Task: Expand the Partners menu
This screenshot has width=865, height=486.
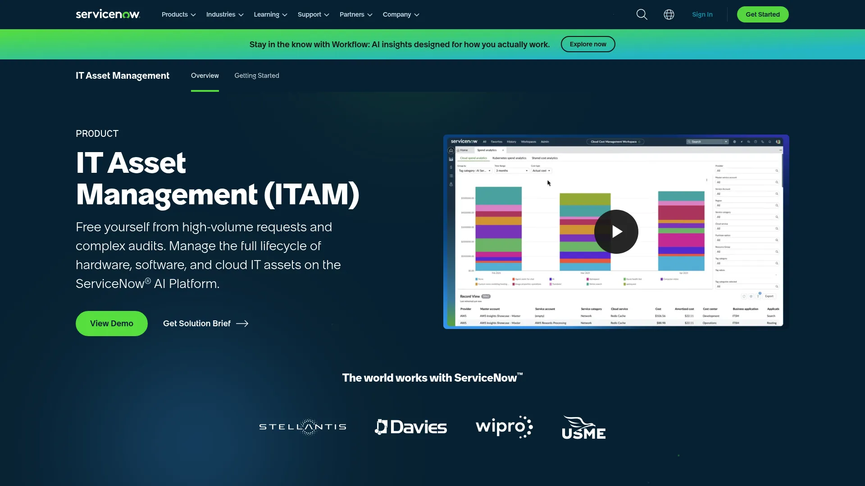Action: 356,14
